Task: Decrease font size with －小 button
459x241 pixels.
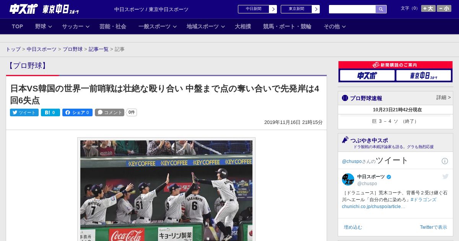Action: tap(444, 8)
